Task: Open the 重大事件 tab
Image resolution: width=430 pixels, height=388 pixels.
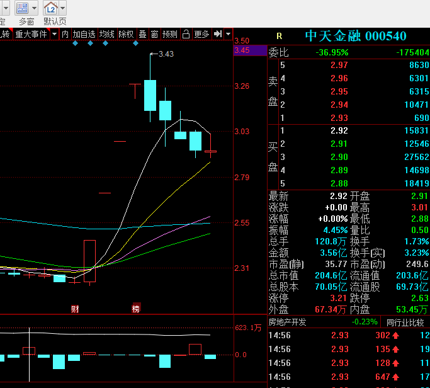Action: 31,34
